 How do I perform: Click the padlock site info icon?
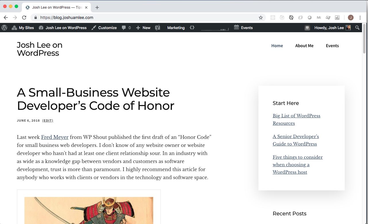coord(36,18)
